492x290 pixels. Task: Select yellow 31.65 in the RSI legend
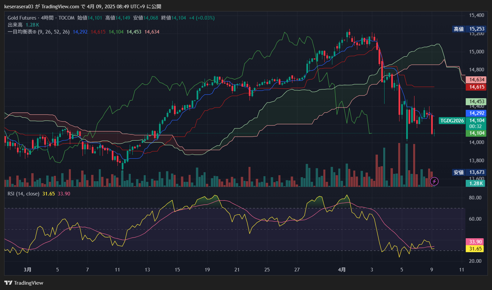click(48, 194)
